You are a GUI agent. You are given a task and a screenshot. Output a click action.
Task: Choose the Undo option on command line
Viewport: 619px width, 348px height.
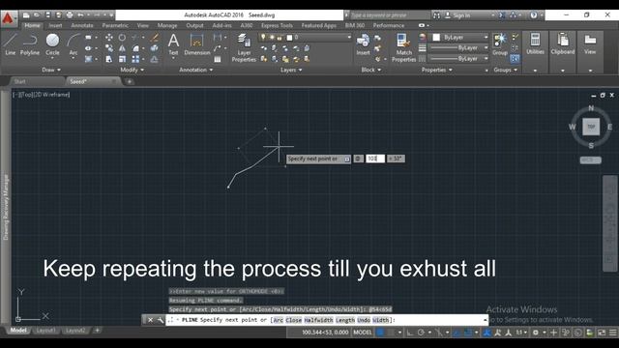[x=364, y=320]
